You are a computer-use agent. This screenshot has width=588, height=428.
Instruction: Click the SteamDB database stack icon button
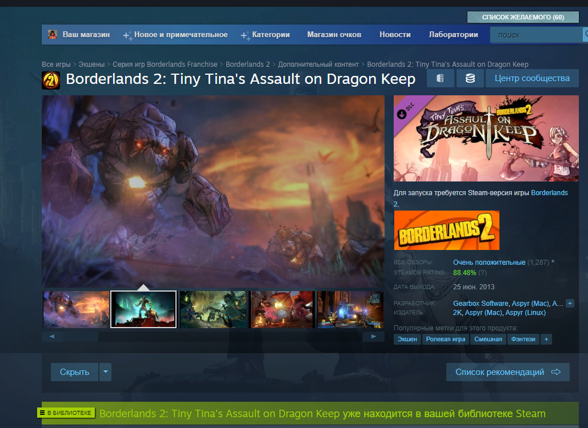pyautogui.click(x=470, y=78)
